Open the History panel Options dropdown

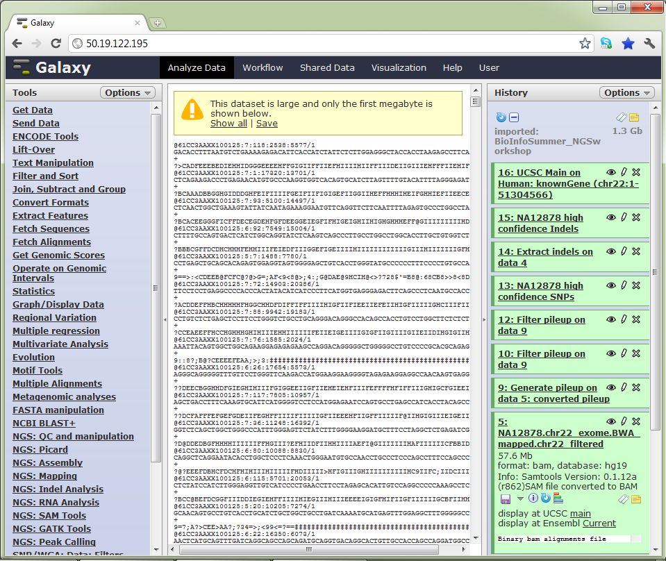[627, 92]
